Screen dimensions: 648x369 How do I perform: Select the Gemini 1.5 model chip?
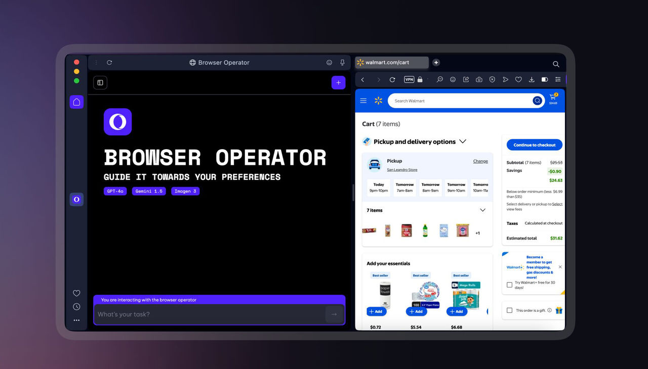148,191
